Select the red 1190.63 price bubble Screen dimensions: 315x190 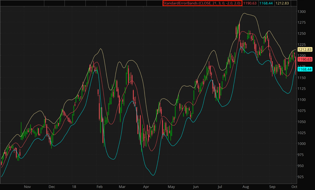(x=305, y=60)
